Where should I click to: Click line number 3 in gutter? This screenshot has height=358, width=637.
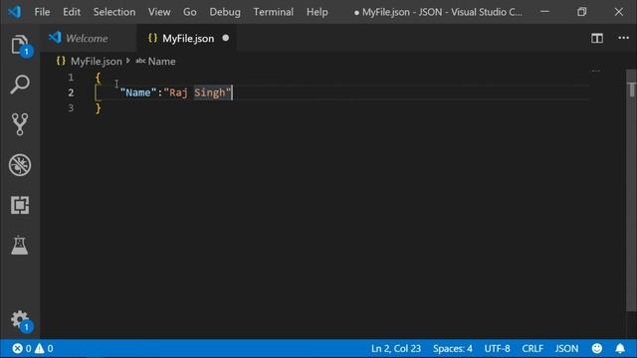(x=71, y=108)
